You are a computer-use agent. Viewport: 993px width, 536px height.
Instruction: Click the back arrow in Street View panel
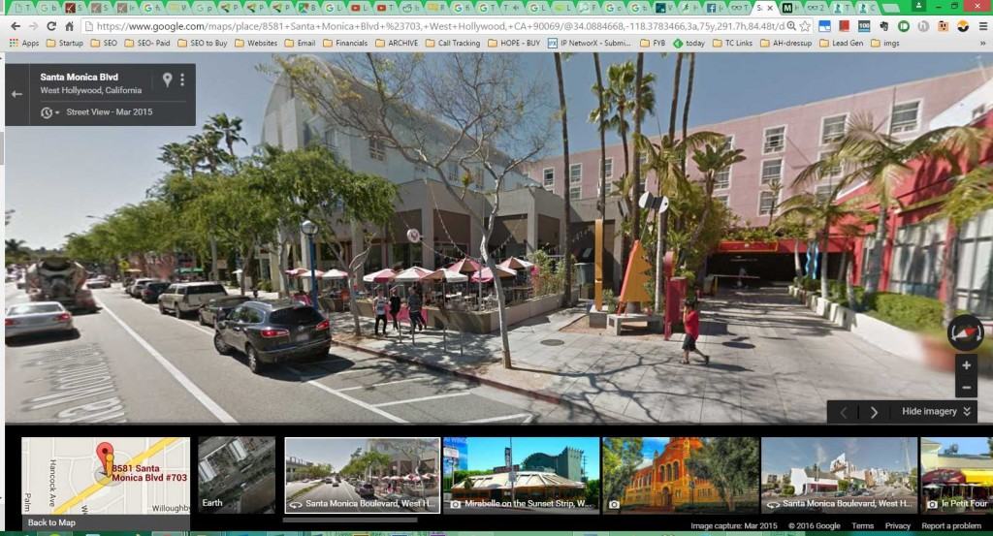[16, 94]
